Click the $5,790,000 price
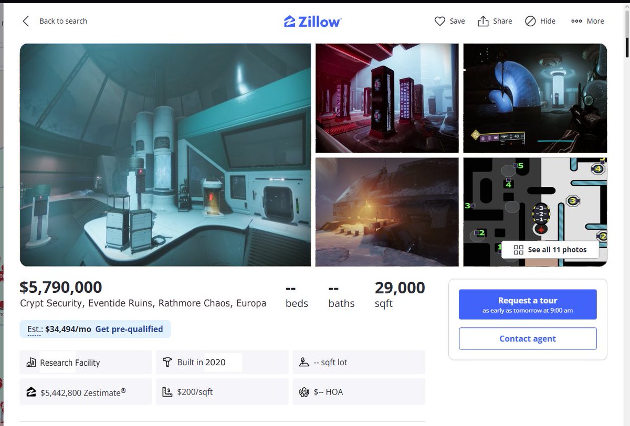The width and height of the screenshot is (630, 426). pyautogui.click(x=61, y=287)
